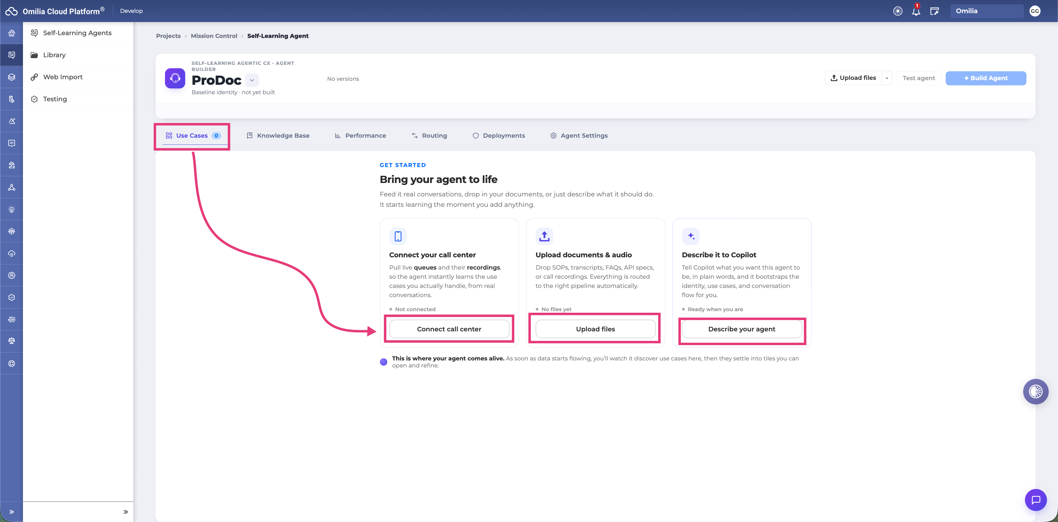The height and width of the screenshot is (522, 1058).
Task: Click the ProDoc purple headset icon
Action: (175, 78)
